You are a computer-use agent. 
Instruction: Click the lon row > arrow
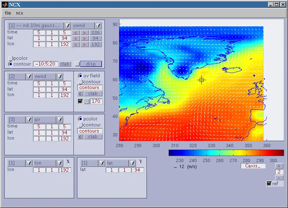click(84, 45)
